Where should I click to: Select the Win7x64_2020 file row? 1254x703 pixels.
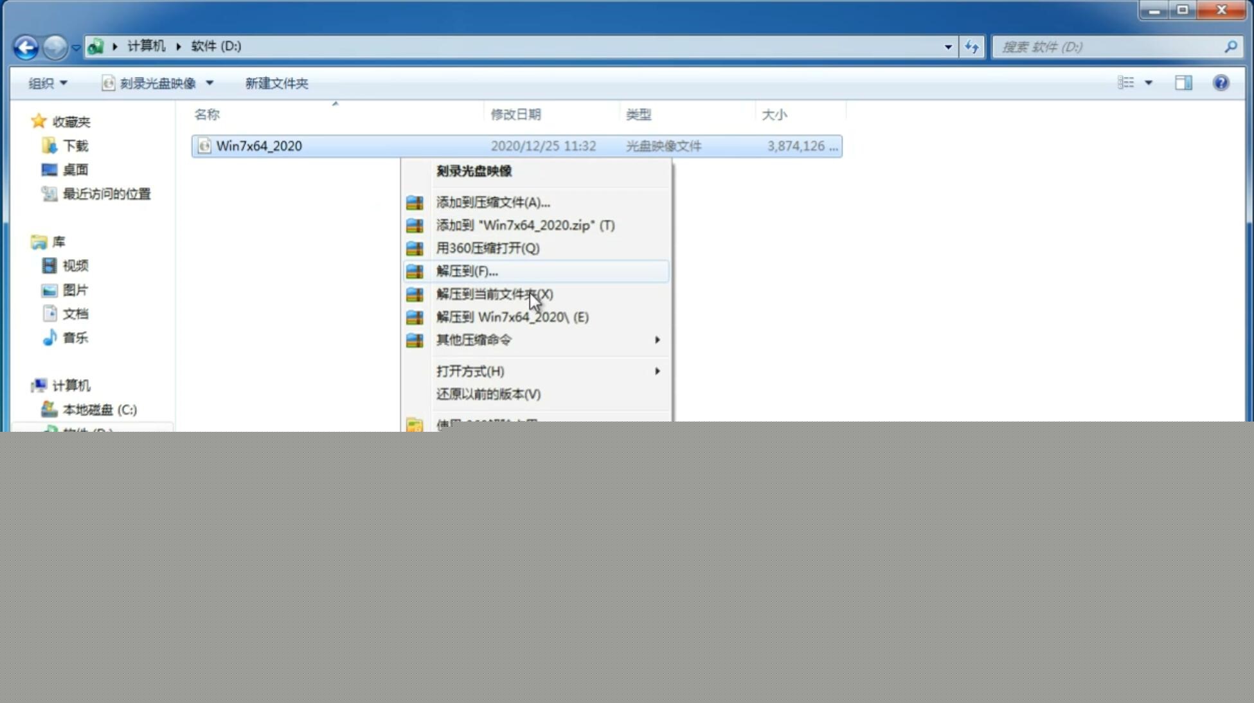coord(517,146)
